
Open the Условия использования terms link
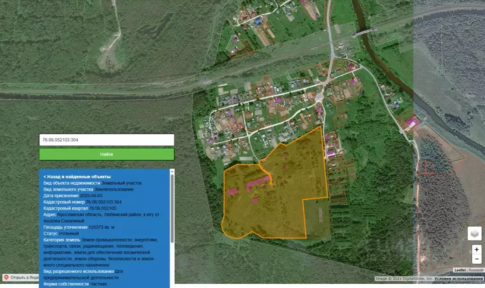[458, 279]
